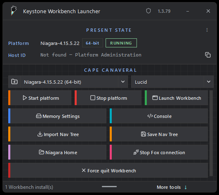The image size is (219, 195).
Task: Open the three-dot menu in Present State
Action: (207, 30)
